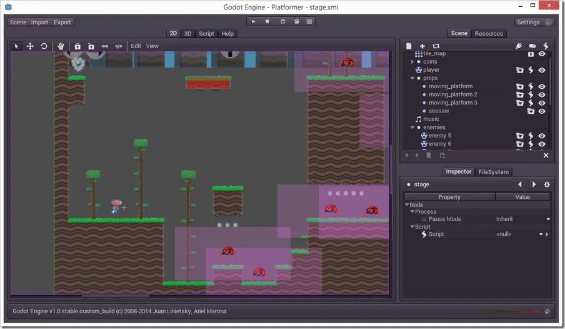
Task: Hide the enemy 6 node
Action: coord(542,144)
